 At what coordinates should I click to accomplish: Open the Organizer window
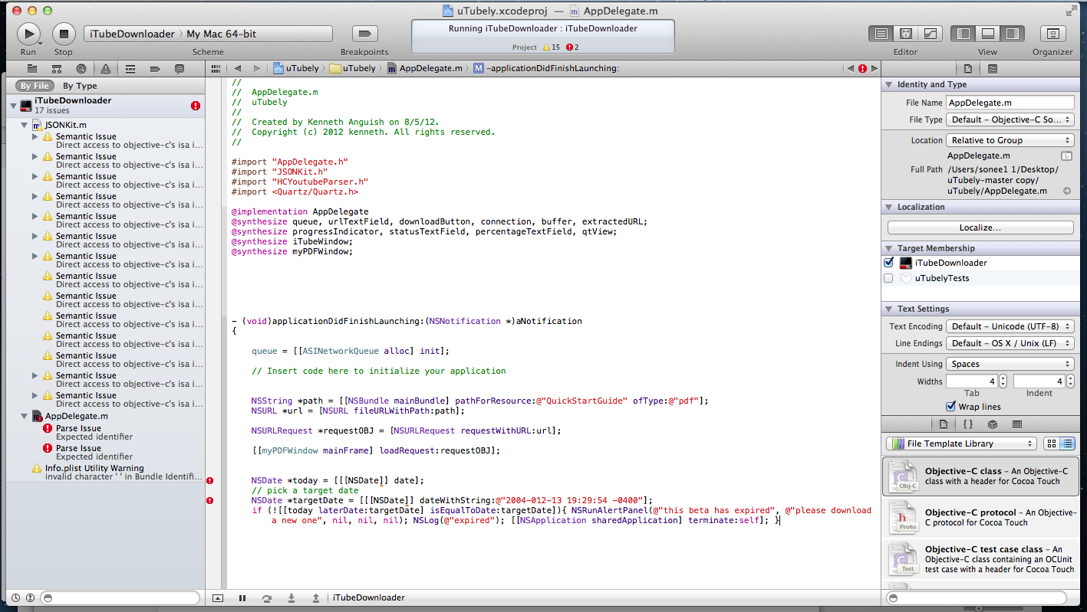(1052, 34)
